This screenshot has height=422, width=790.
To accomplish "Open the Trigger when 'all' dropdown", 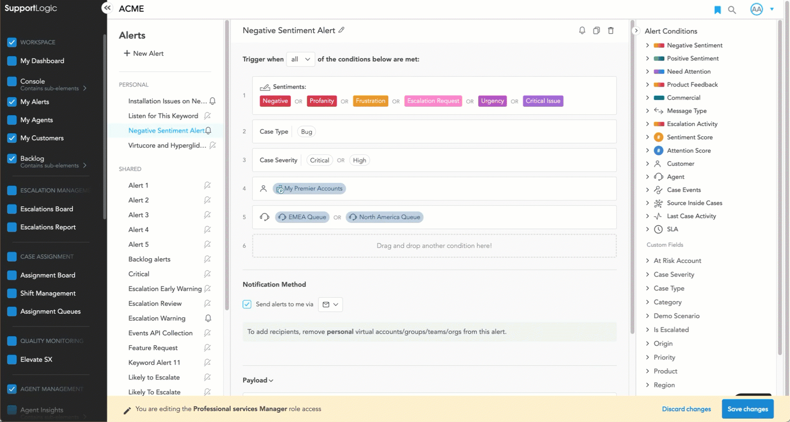I will coord(301,59).
